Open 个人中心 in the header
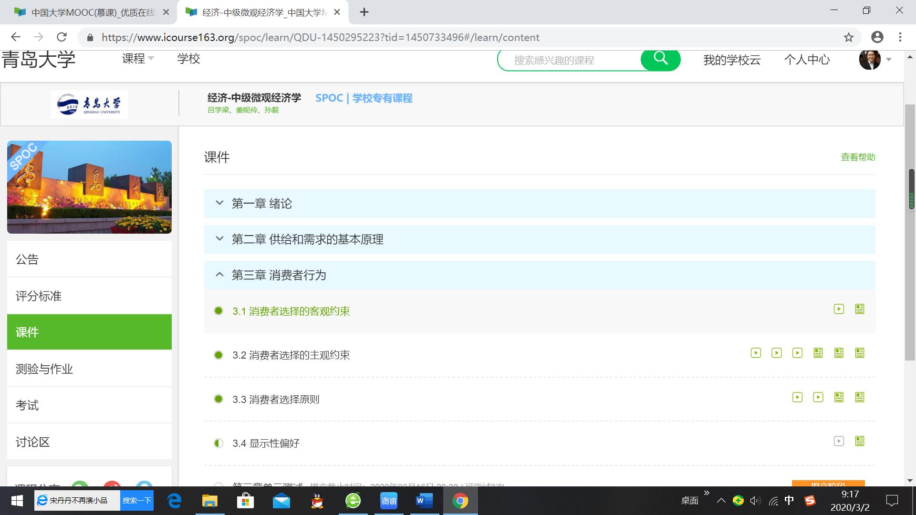 pyautogui.click(x=807, y=60)
